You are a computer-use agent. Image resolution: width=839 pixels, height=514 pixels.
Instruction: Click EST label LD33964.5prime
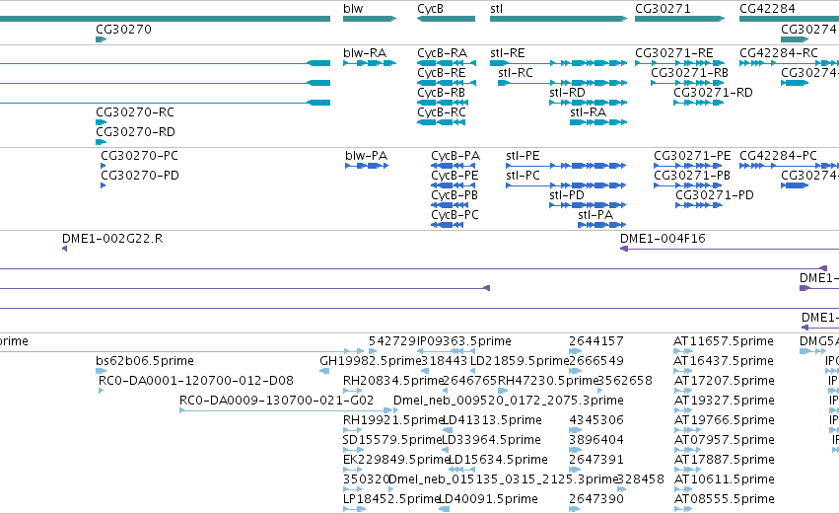(492, 440)
